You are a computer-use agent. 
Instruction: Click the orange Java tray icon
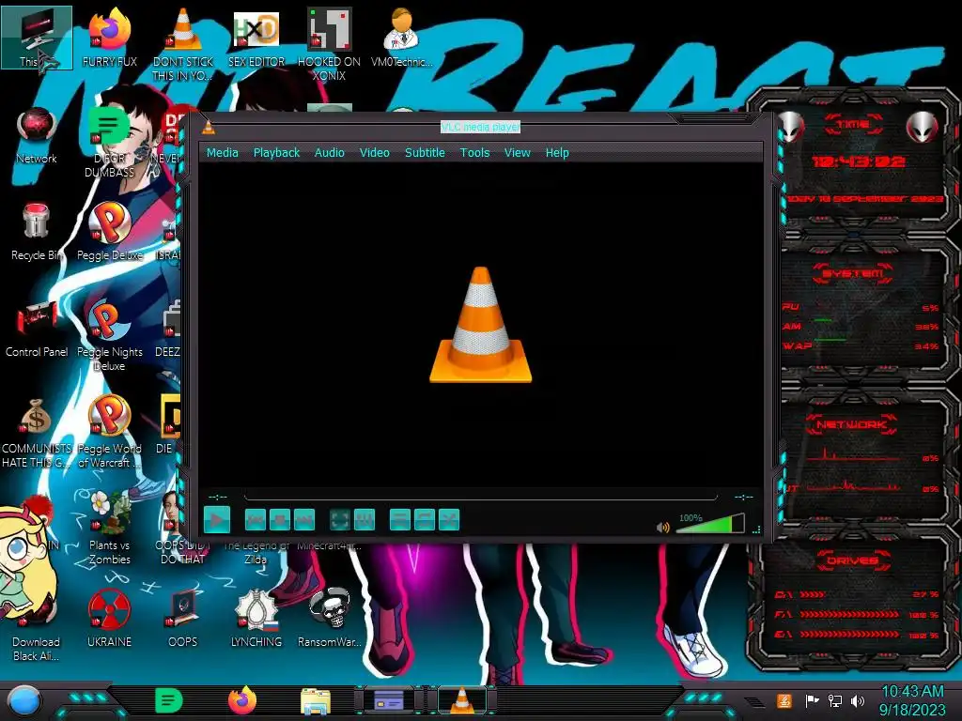[784, 700]
